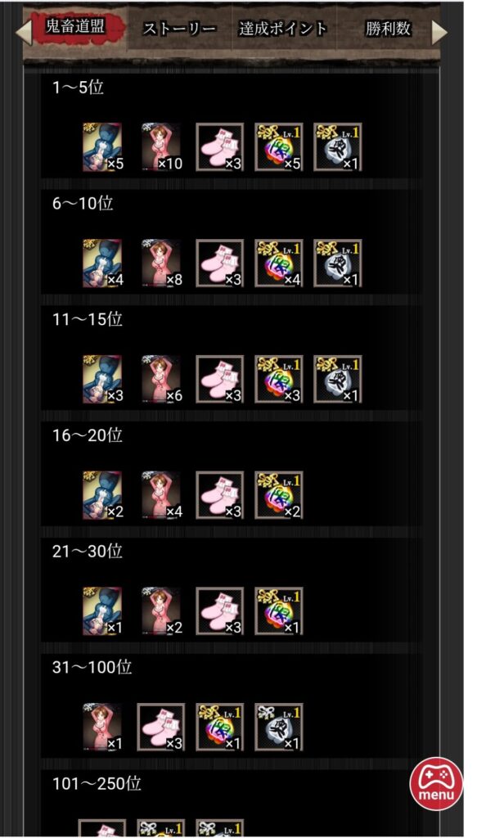The image size is (495, 838).
Task: Select the blue character card ×1 in 21～30位
Action: point(102,611)
